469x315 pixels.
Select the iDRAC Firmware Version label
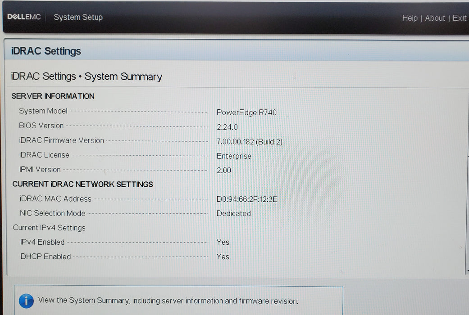(61, 140)
